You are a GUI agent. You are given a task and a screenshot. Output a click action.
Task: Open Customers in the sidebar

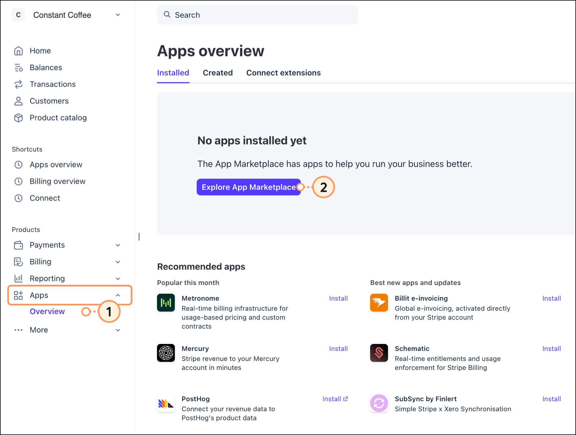point(49,101)
